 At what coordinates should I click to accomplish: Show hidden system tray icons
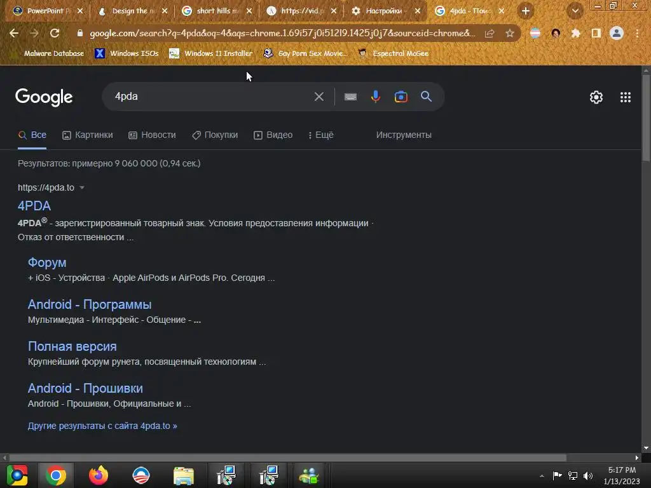tap(542, 476)
